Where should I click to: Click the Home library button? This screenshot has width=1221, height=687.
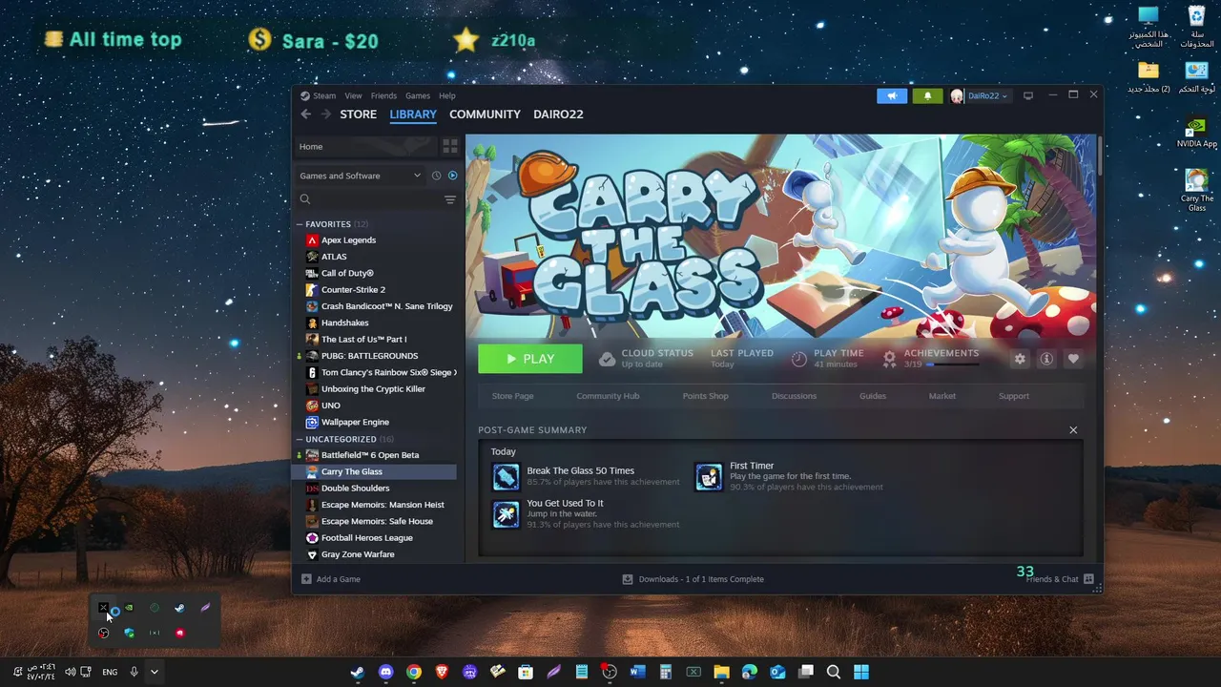coord(365,146)
